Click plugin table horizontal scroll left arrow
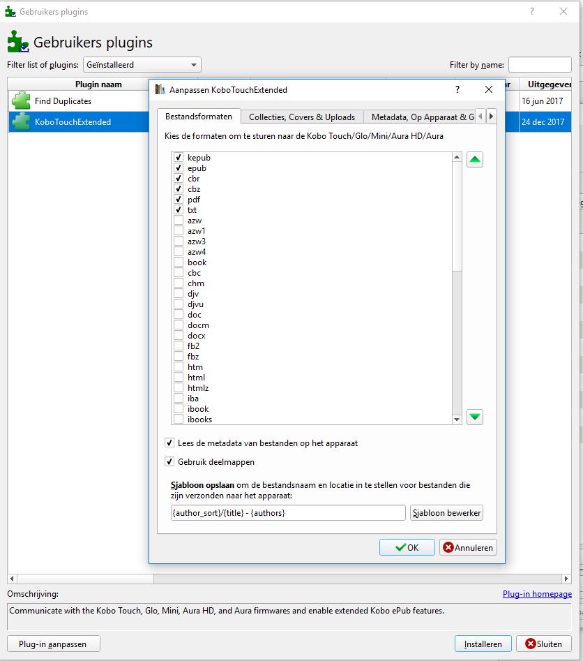583x661 pixels. (x=12, y=579)
